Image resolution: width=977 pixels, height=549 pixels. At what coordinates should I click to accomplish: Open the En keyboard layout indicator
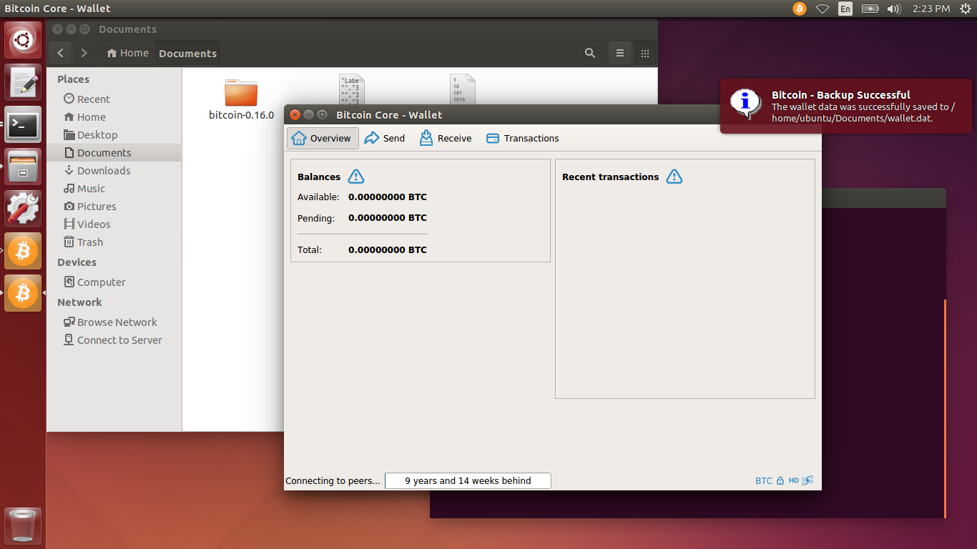(845, 9)
